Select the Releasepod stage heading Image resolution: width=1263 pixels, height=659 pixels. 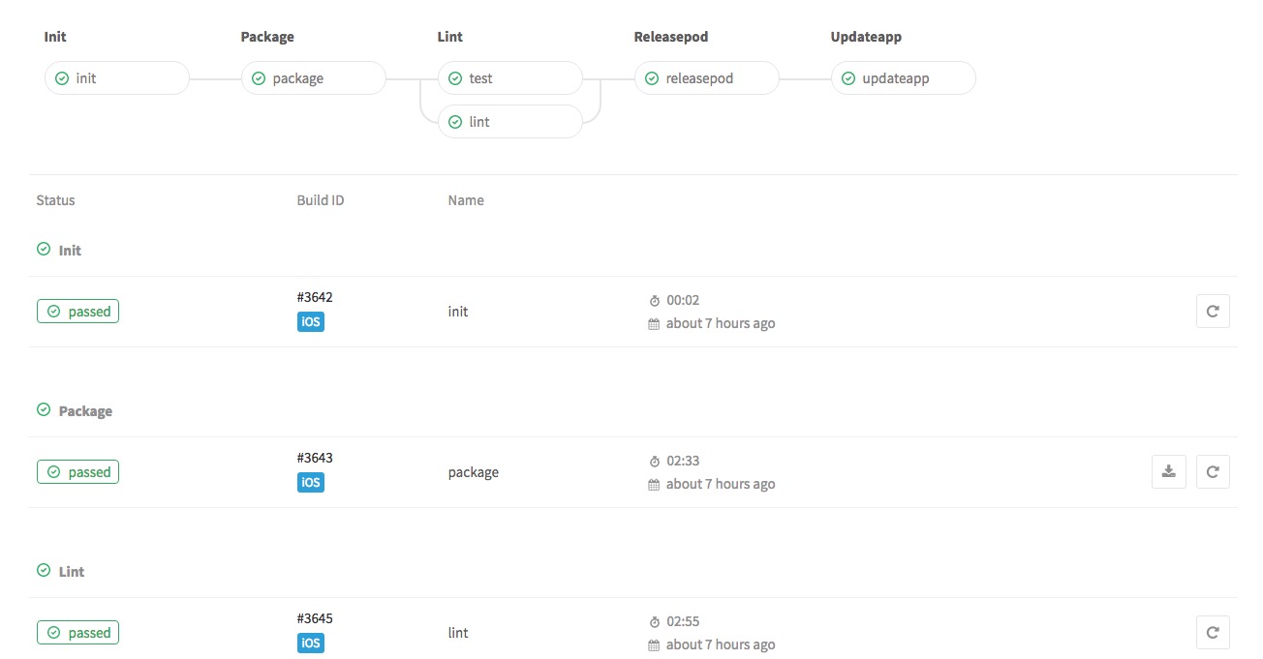671,37
